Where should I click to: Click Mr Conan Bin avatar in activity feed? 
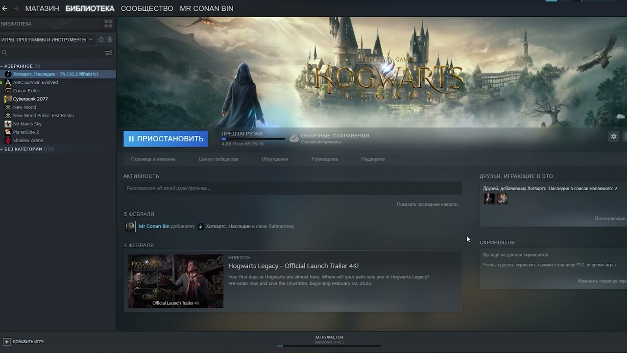tap(130, 227)
